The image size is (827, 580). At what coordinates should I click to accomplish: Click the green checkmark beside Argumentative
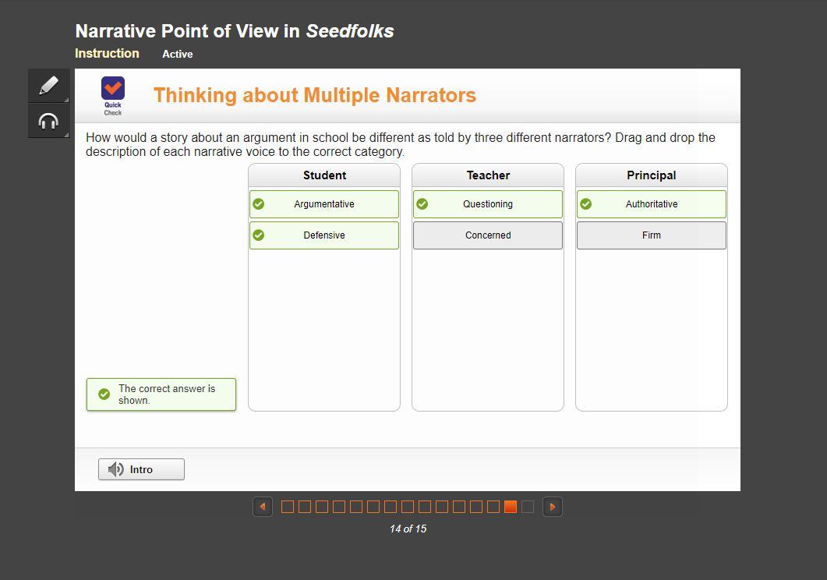[259, 204]
